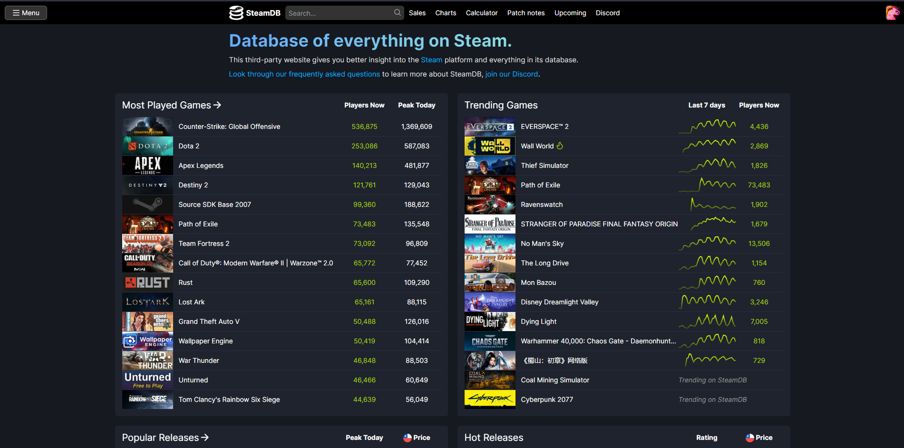Click the Rust game logo

click(x=147, y=282)
